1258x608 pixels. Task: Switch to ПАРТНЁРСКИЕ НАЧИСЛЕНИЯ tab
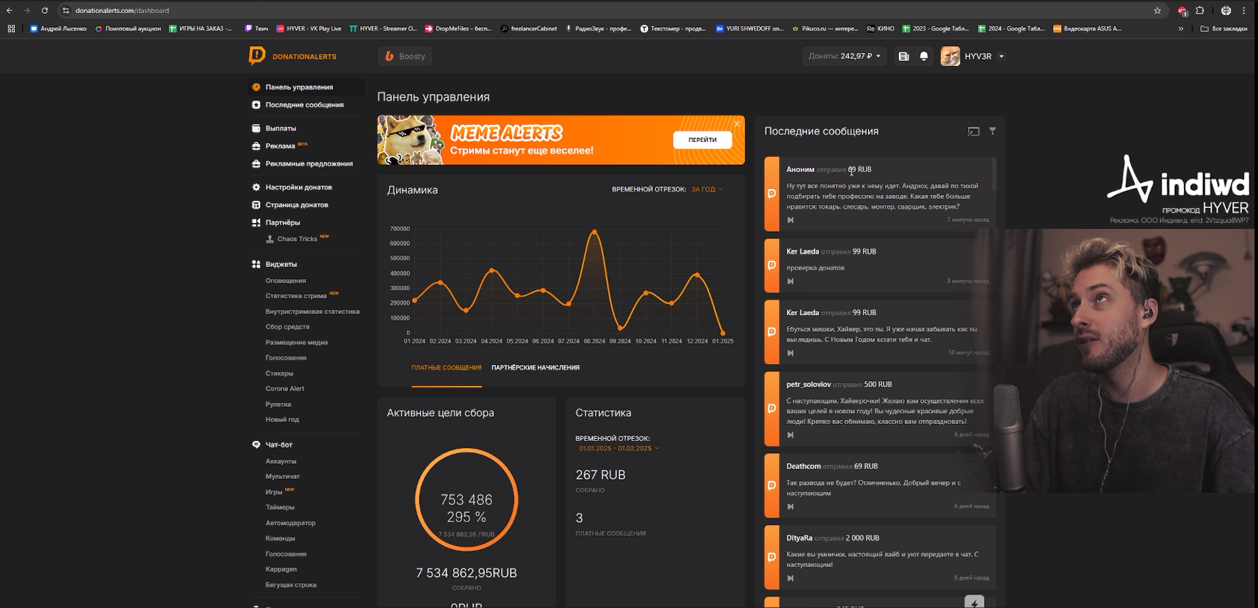535,368
